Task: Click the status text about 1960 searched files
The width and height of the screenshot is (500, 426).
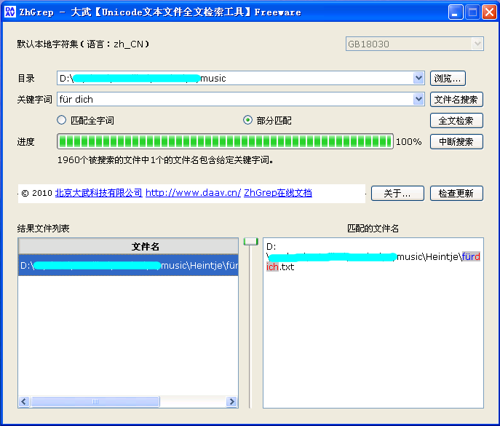Action: pos(165,160)
